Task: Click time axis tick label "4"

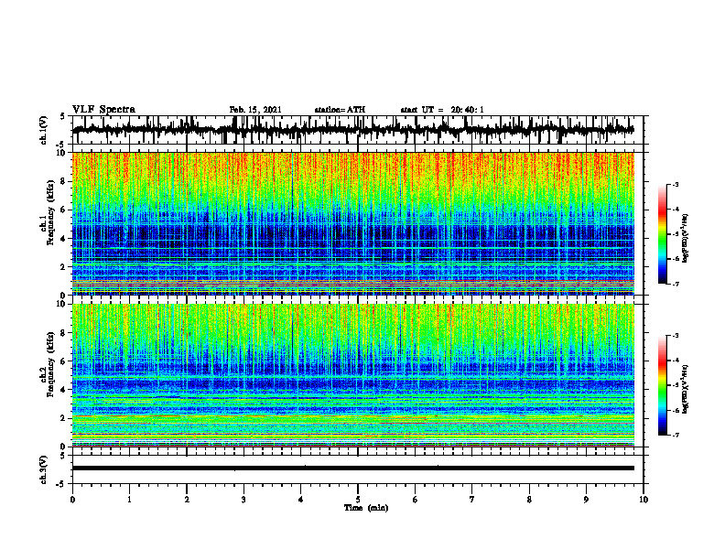Action: tap(301, 500)
